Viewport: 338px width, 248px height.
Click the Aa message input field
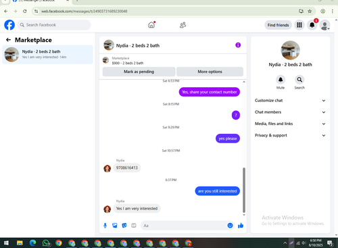(x=184, y=226)
